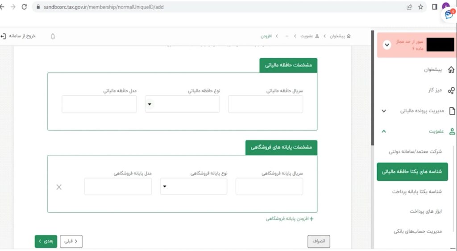
Task: Open پیشخوان in the sidebar
Action: pyautogui.click(x=432, y=70)
